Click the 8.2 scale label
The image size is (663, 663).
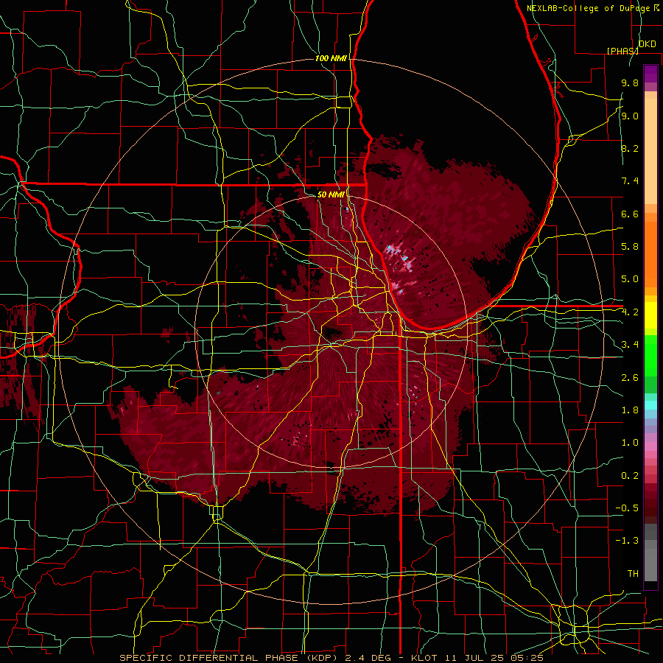(x=630, y=148)
